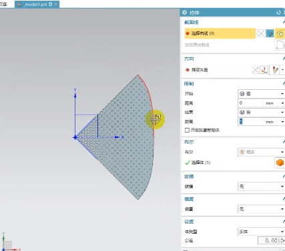Click the 指定原始曲线 rounded-corner icon
285x251 pixels.
[x=280, y=45]
